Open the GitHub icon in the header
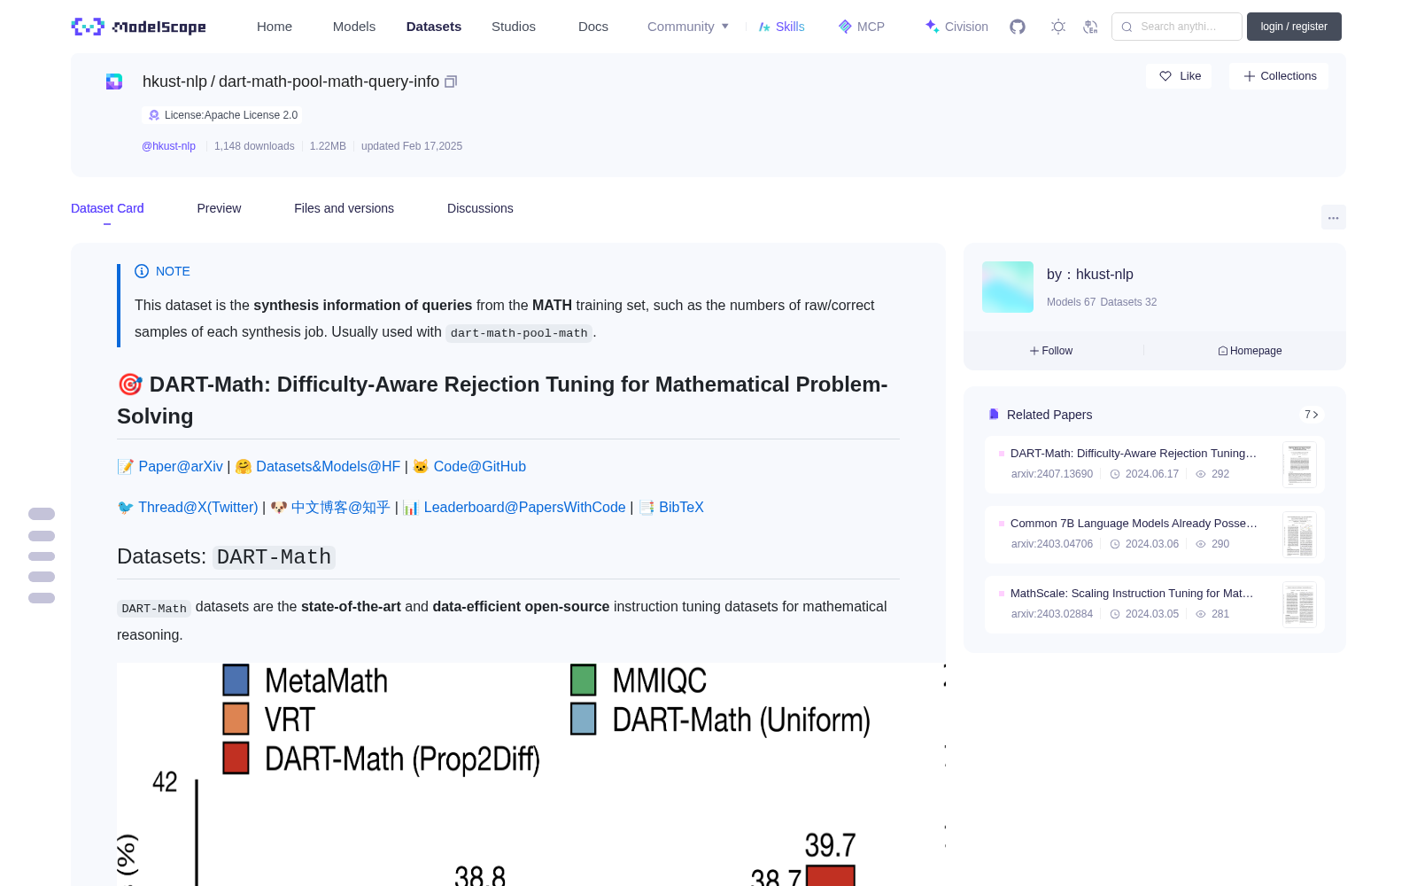 point(1018,27)
